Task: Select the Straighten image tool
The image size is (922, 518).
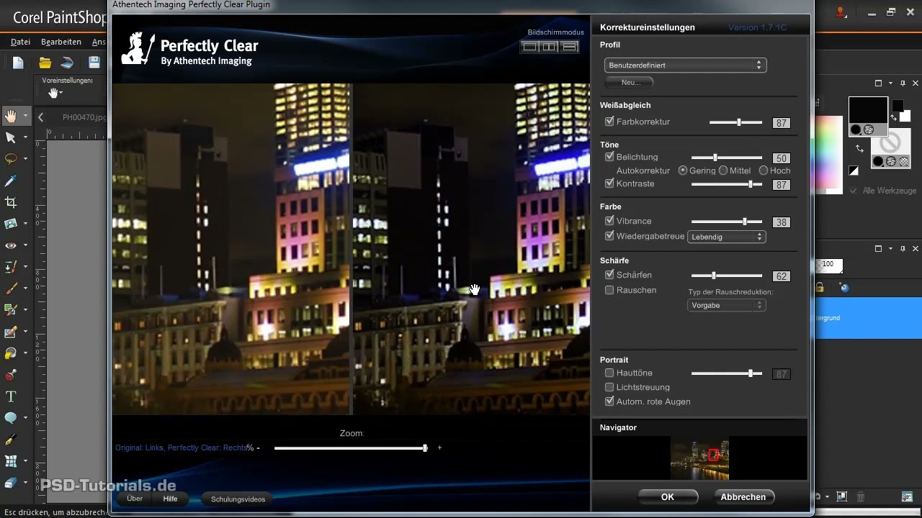Action: 11,224
